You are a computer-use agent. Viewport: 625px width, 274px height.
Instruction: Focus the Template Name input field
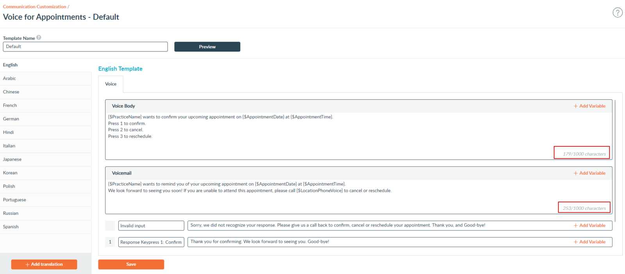pos(85,47)
